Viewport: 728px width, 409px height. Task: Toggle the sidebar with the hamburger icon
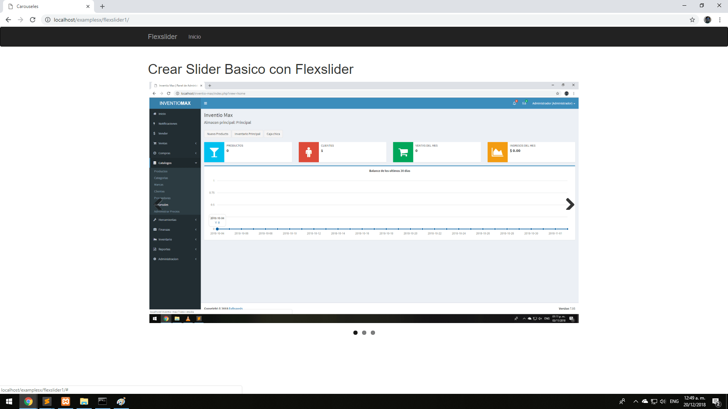click(x=206, y=103)
